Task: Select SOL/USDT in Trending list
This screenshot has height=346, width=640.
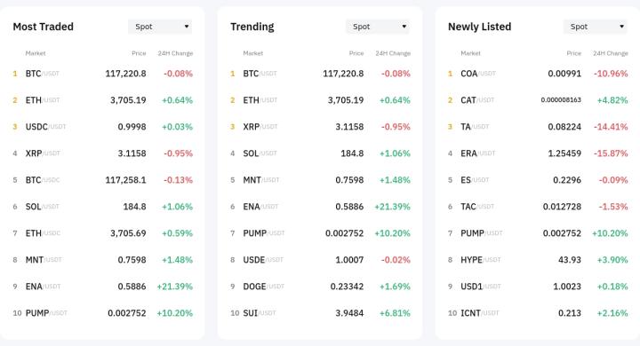Action: pyautogui.click(x=320, y=153)
